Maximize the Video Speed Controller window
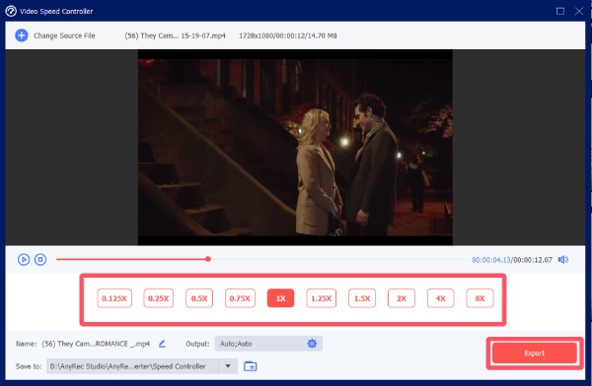The image size is (592, 386). pyautogui.click(x=560, y=11)
